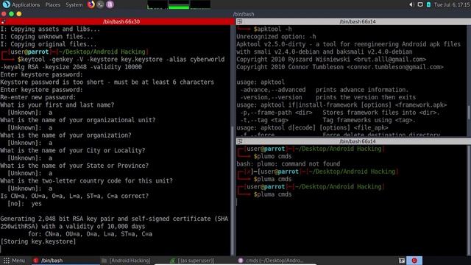The image size is (471, 265).
Task: Click the grid icon on the upper-right terminal titlebar
Action: (239, 21)
